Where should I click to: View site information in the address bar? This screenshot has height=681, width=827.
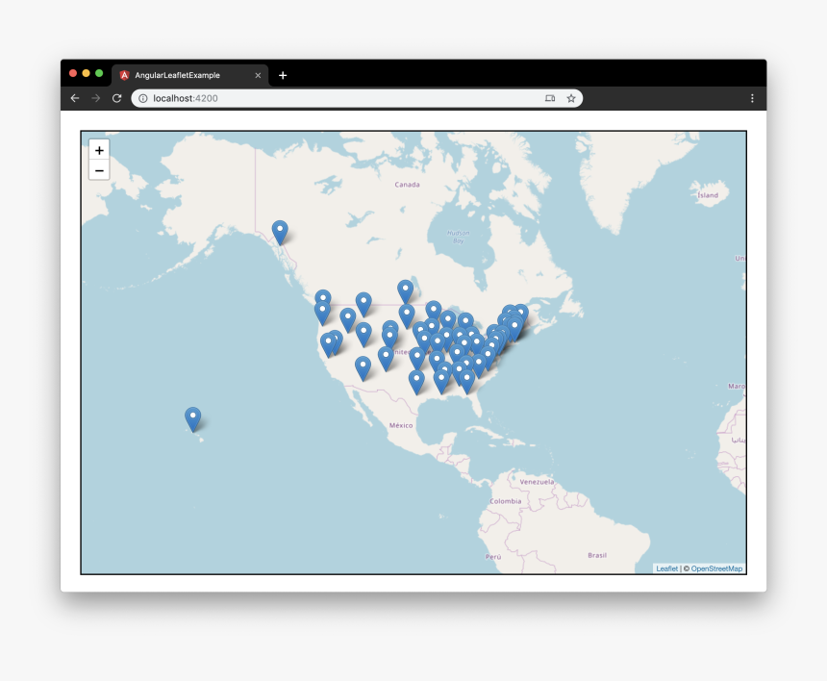[142, 98]
